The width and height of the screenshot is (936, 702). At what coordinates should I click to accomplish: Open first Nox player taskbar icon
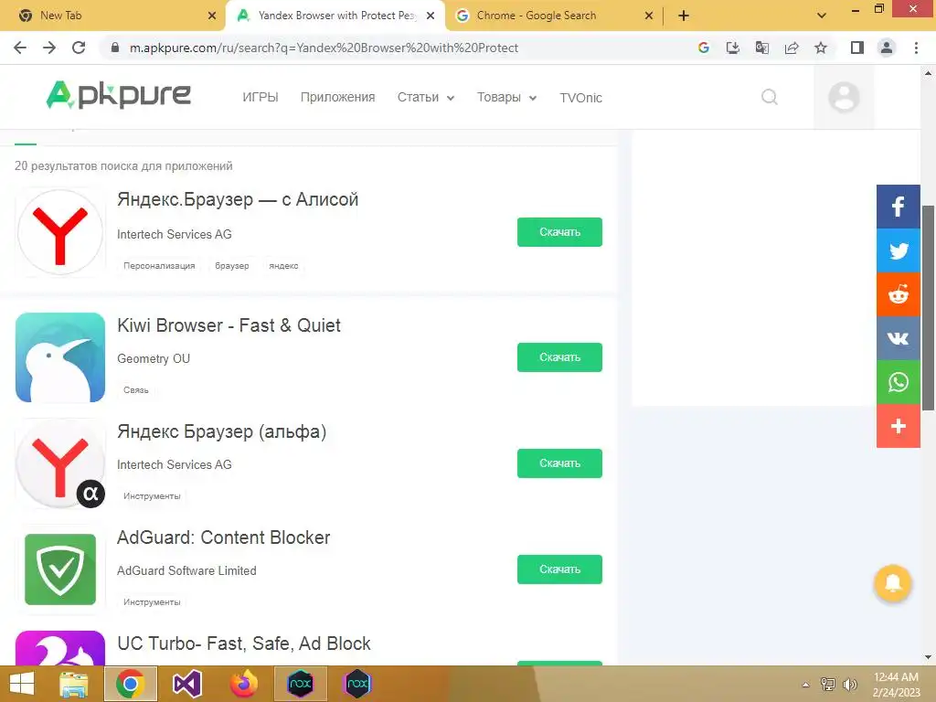point(300,684)
